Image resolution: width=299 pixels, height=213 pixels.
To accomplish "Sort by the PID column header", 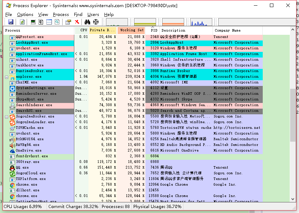I will pos(153,30).
